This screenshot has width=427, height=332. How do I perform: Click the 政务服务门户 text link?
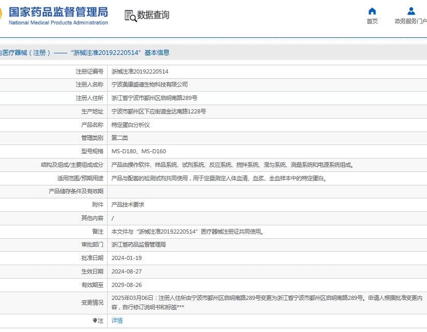pyautogui.click(x=411, y=21)
